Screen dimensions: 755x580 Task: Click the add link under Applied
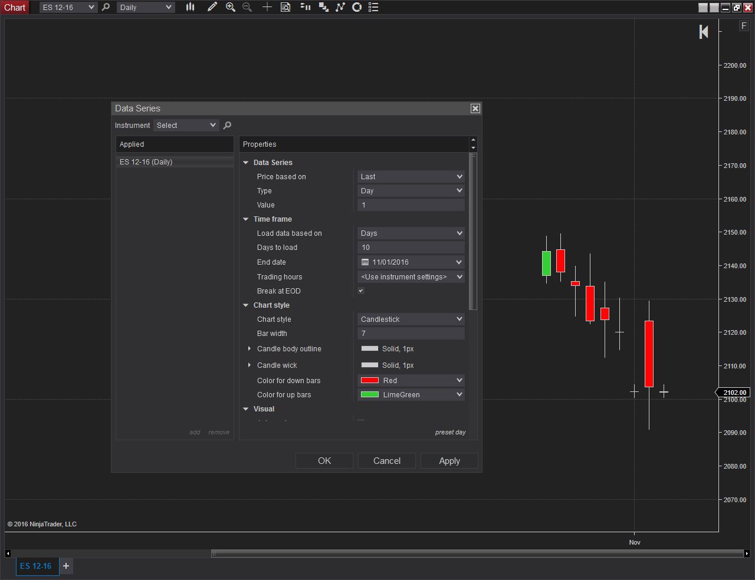195,432
